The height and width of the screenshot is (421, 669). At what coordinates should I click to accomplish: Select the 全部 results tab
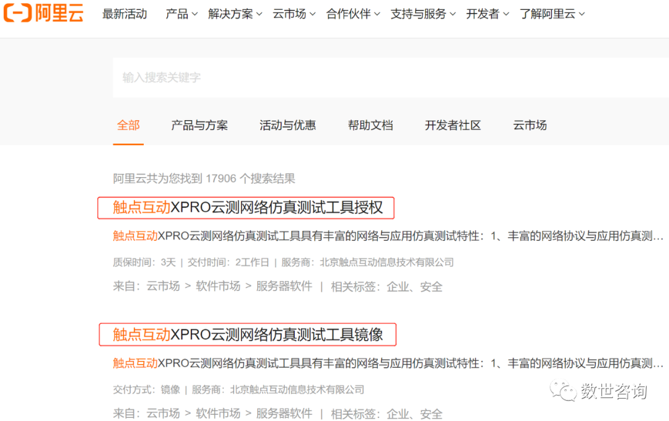[x=128, y=126]
